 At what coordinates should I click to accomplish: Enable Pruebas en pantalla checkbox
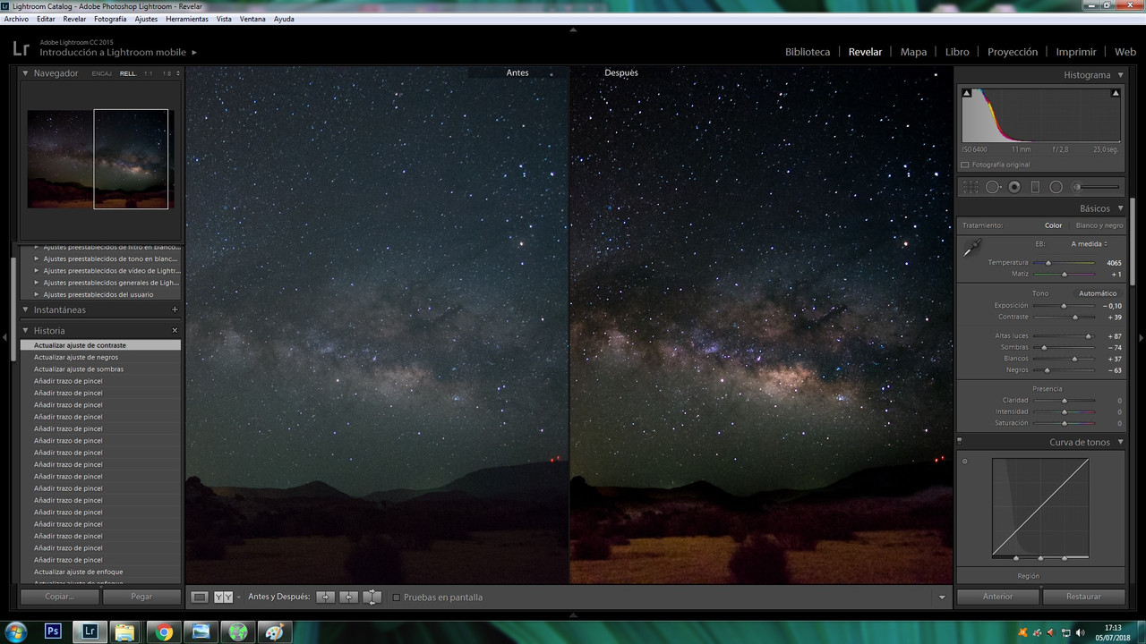[397, 597]
